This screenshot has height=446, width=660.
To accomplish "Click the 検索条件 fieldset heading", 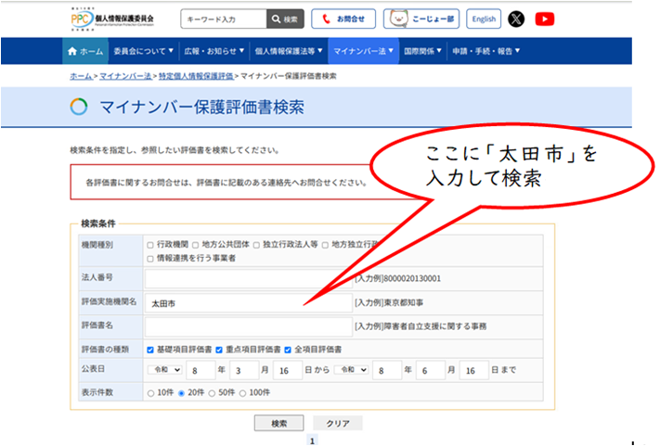I will coord(98,223).
